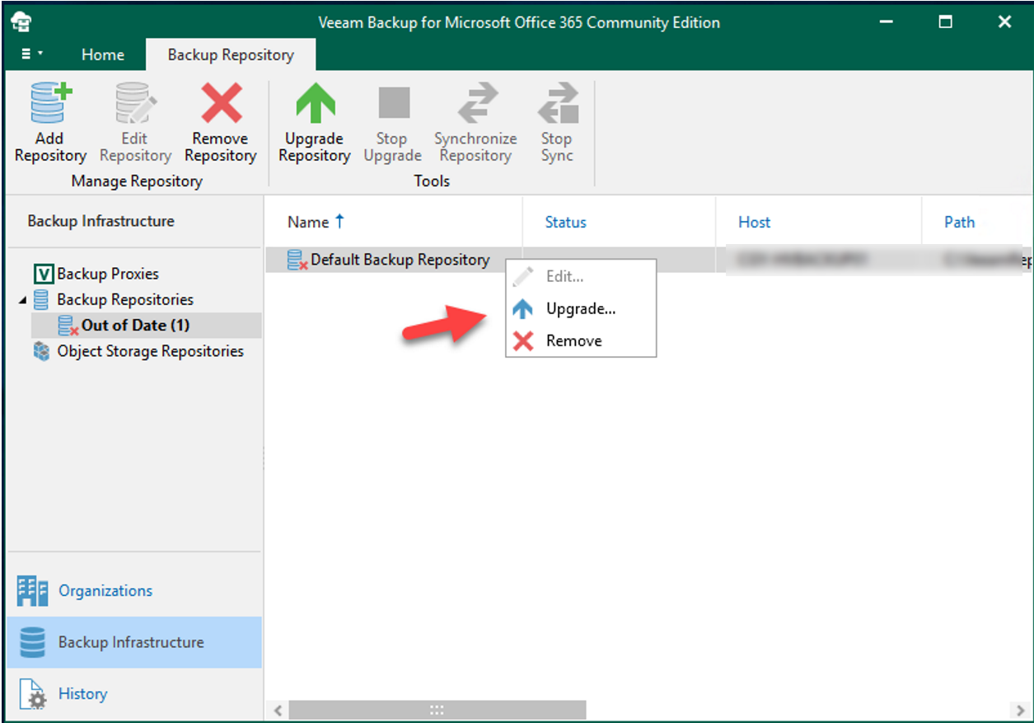The width and height of the screenshot is (1034, 723).
Task: Click the Default Backup Repository row icon
Action: pyautogui.click(x=297, y=261)
